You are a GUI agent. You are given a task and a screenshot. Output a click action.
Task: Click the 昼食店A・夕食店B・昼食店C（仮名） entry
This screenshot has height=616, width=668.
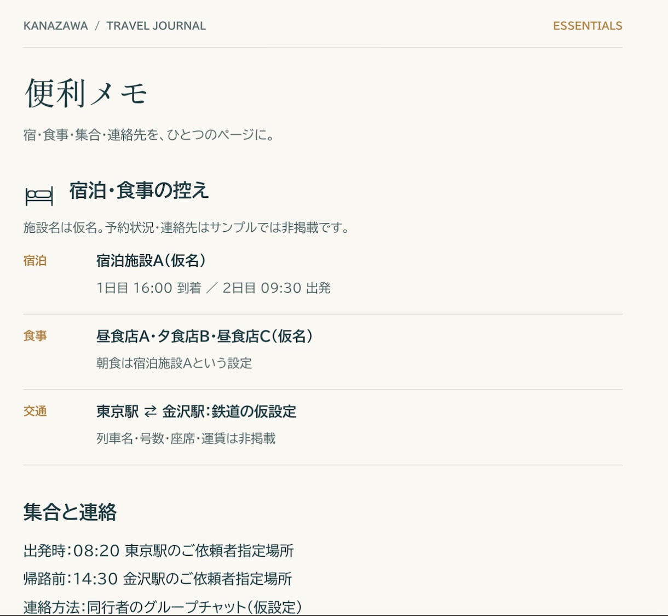[x=205, y=336]
